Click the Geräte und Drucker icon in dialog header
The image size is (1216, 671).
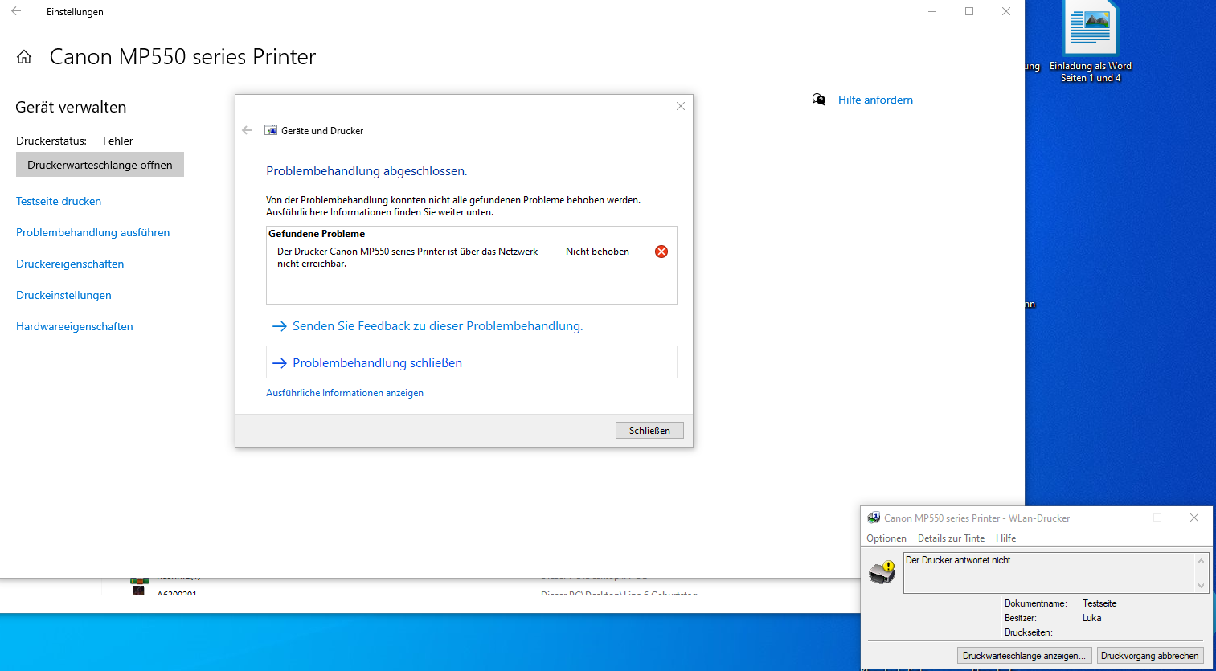[x=269, y=129]
